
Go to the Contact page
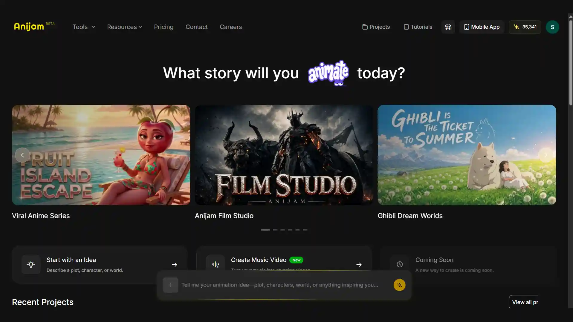196,27
